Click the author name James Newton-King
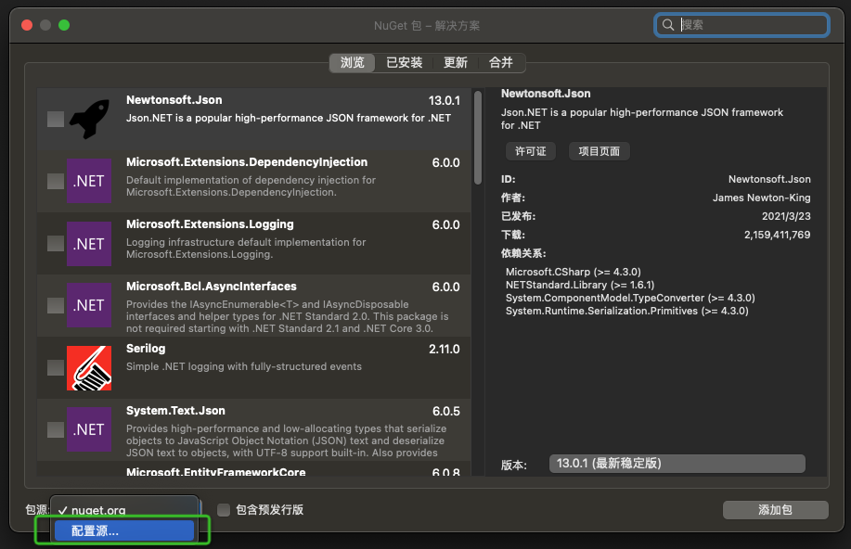 point(762,198)
